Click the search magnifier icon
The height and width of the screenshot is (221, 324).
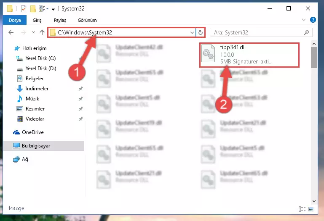[x=307, y=32]
